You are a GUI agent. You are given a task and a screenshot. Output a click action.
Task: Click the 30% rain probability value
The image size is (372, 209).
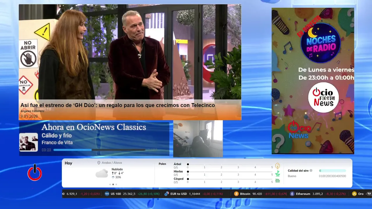(118, 177)
